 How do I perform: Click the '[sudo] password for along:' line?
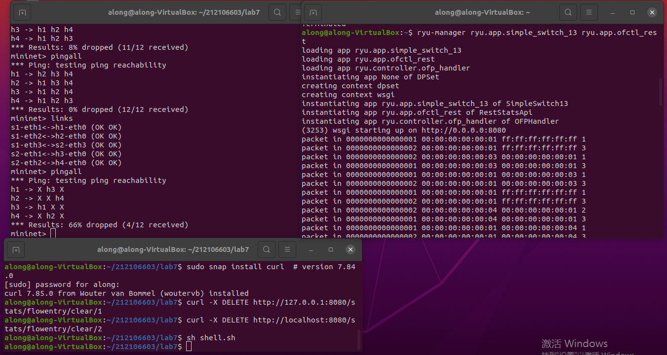(x=62, y=284)
